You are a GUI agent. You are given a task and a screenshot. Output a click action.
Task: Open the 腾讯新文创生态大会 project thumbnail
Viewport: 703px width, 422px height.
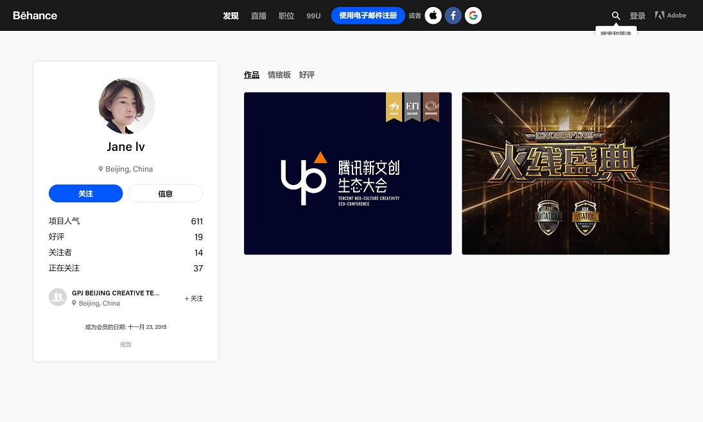(348, 173)
